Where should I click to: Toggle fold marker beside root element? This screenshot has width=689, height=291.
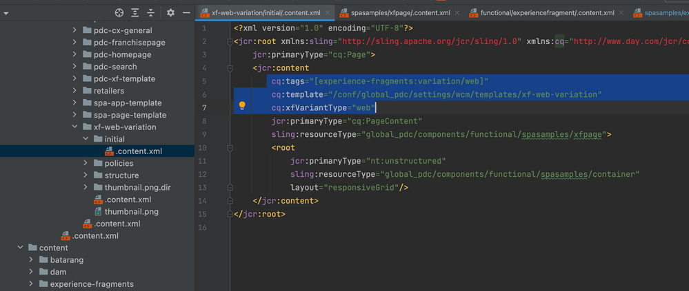[x=228, y=147]
